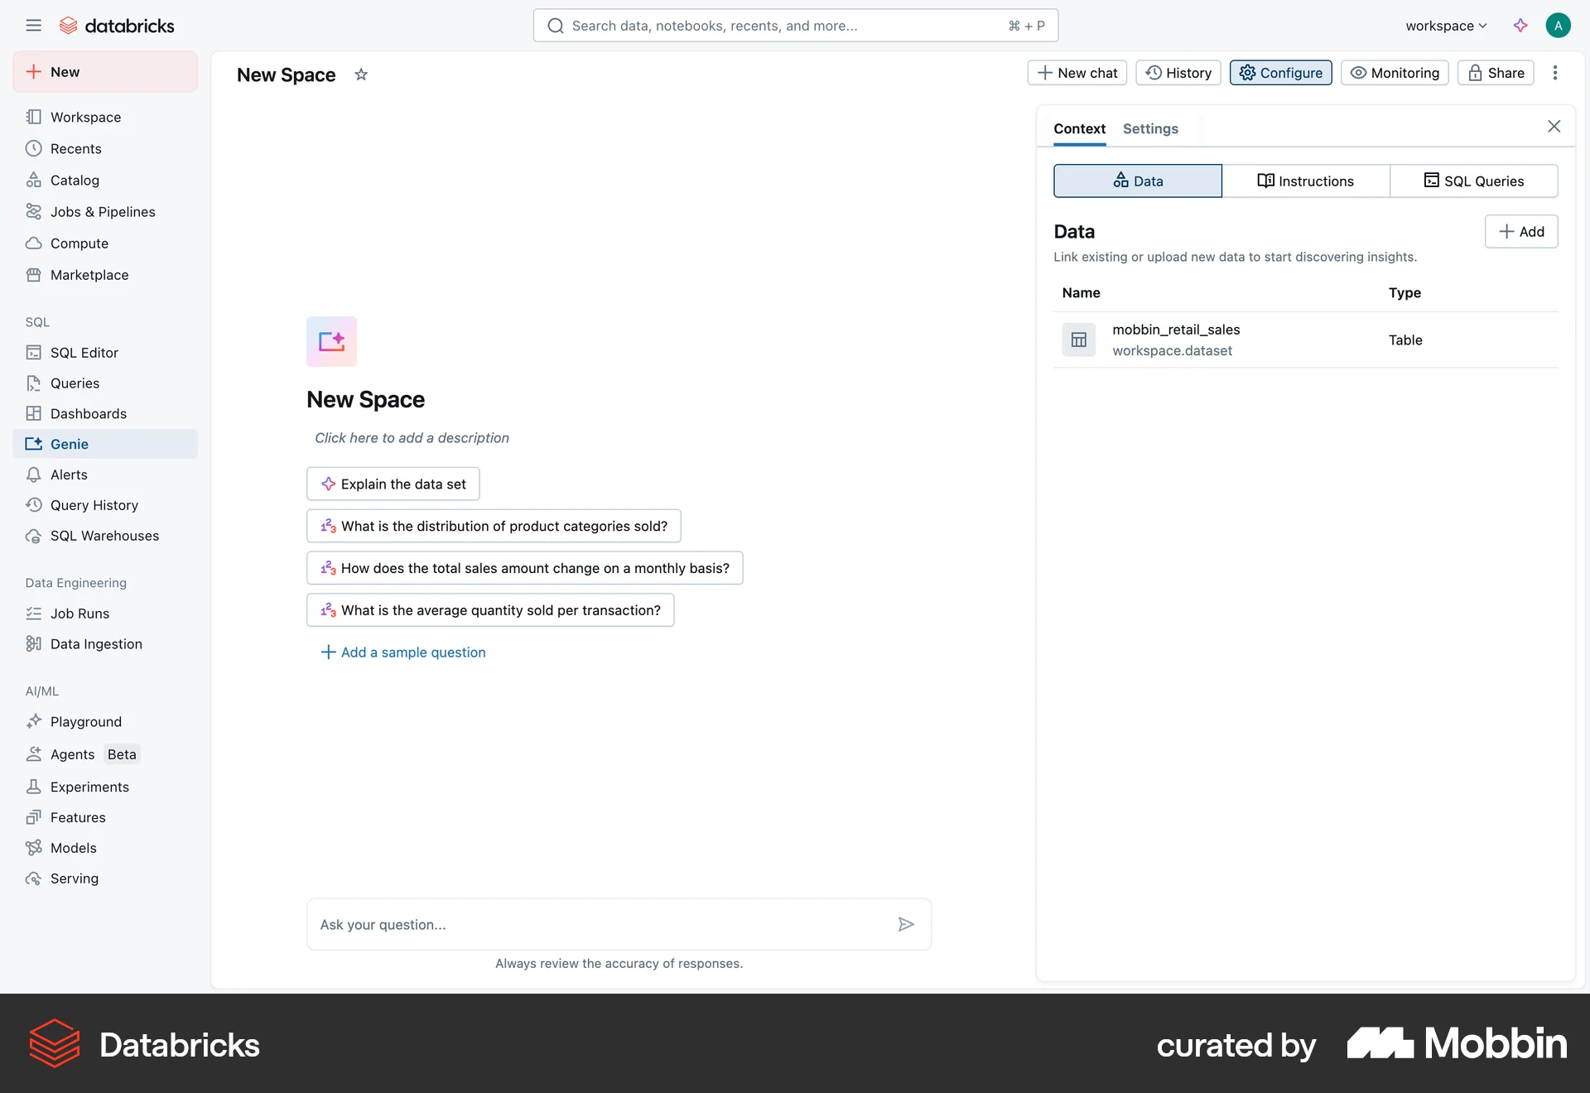Viewport: 1590px width, 1093px height.
Task: Switch to the Instructions tab
Action: 1306,181
